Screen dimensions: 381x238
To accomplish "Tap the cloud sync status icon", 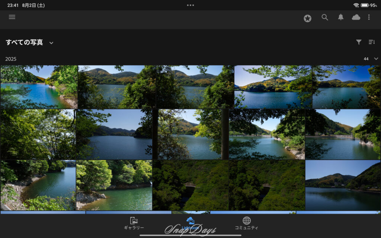I will tap(356, 17).
